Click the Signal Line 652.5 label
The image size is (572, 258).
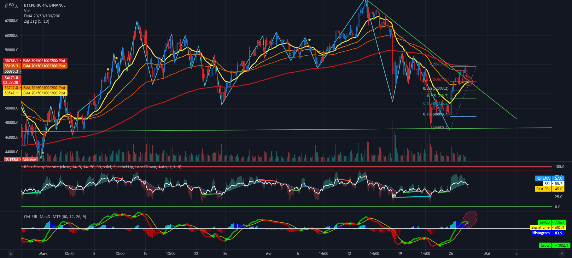point(548,227)
